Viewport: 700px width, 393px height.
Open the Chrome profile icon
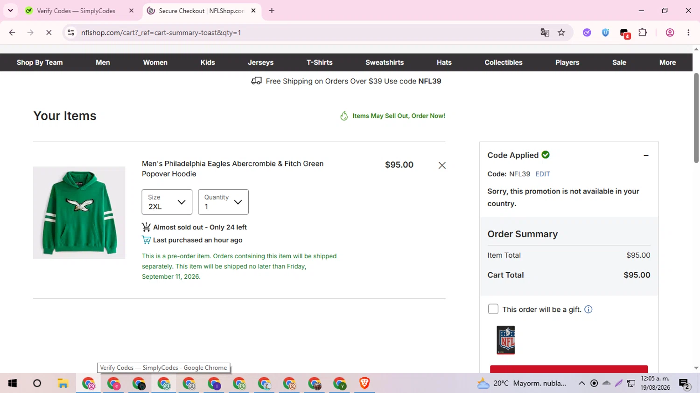670,33
